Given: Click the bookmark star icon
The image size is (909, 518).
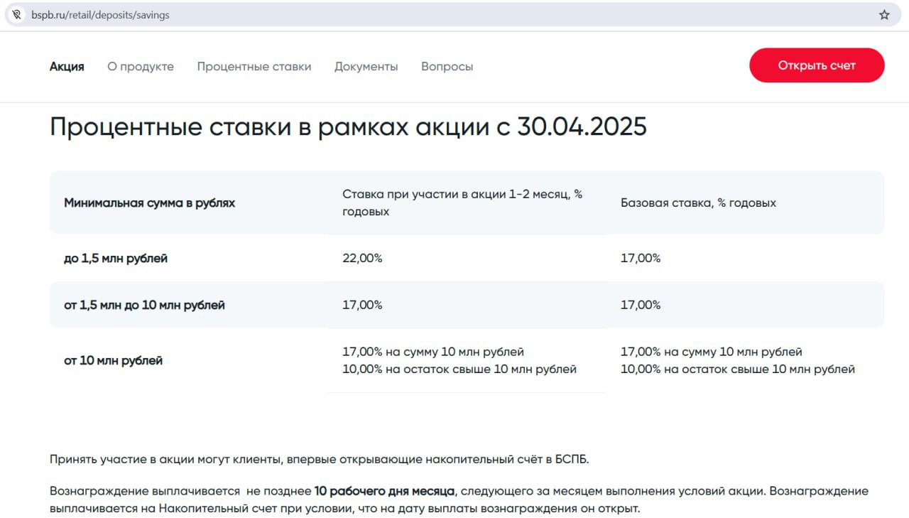Looking at the screenshot, I should click(x=884, y=14).
